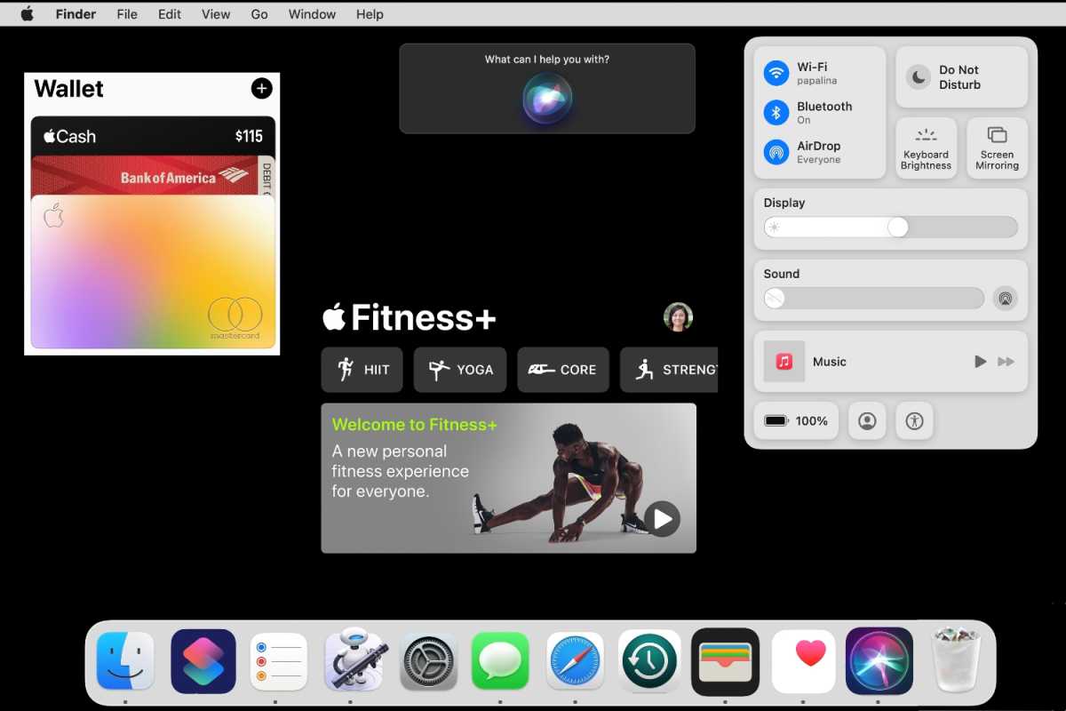The width and height of the screenshot is (1066, 711).
Task: Play the Welcome to Fitness+ video
Action: 662,519
